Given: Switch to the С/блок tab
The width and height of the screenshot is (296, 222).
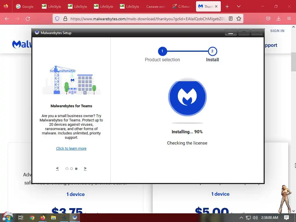Looking at the screenshot, I should [182, 6].
